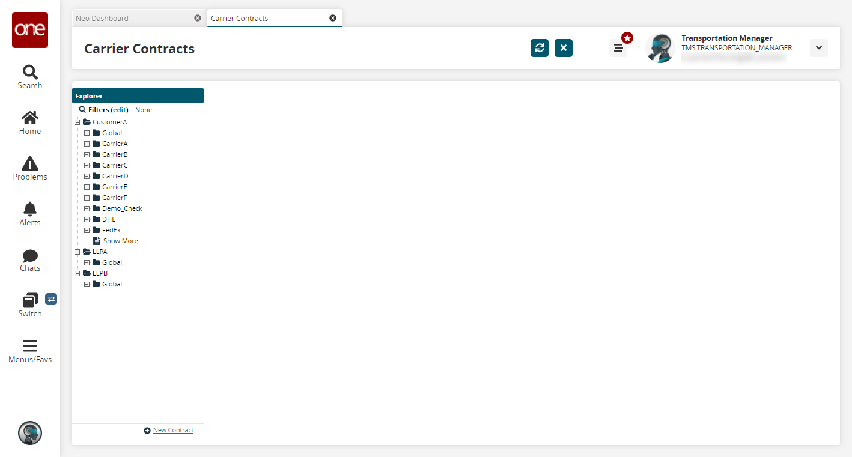Close Carrier Contracts with the X button
The width and height of the screenshot is (852, 457).
[564, 48]
